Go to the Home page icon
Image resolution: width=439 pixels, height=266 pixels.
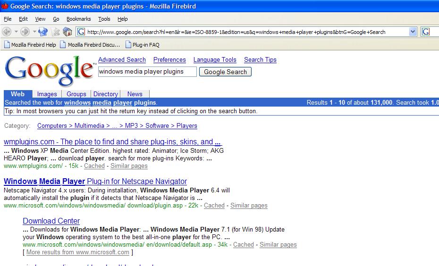[68, 32]
